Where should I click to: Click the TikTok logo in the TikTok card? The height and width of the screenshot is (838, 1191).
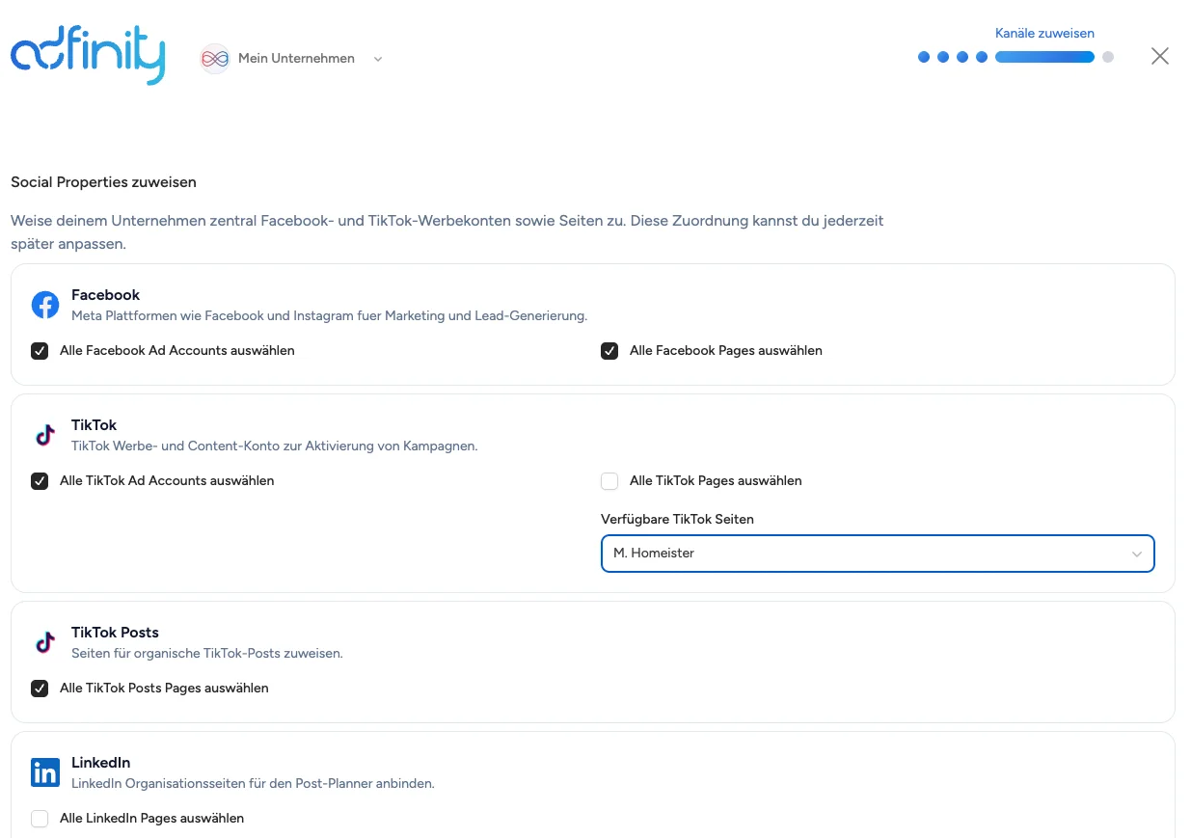click(45, 435)
